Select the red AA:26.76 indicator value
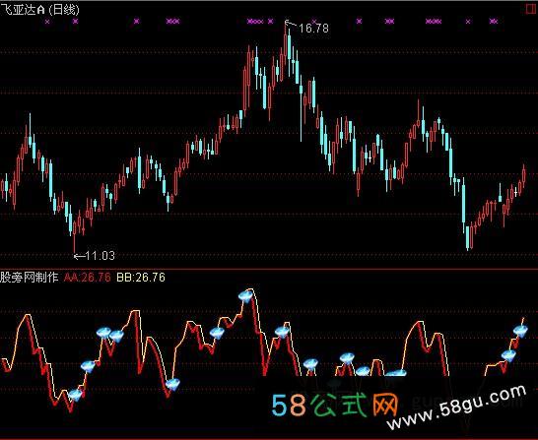 [x=87, y=278]
